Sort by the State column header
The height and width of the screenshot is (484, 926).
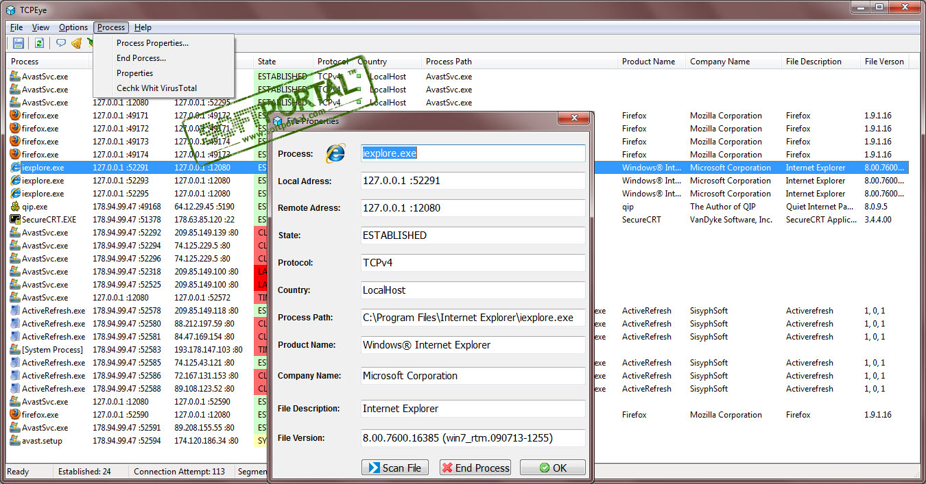tap(283, 62)
